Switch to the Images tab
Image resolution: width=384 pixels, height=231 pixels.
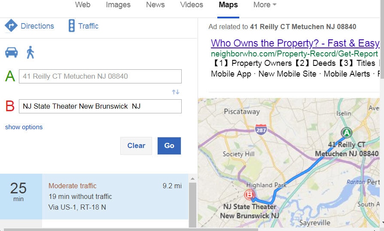(x=118, y=5)
